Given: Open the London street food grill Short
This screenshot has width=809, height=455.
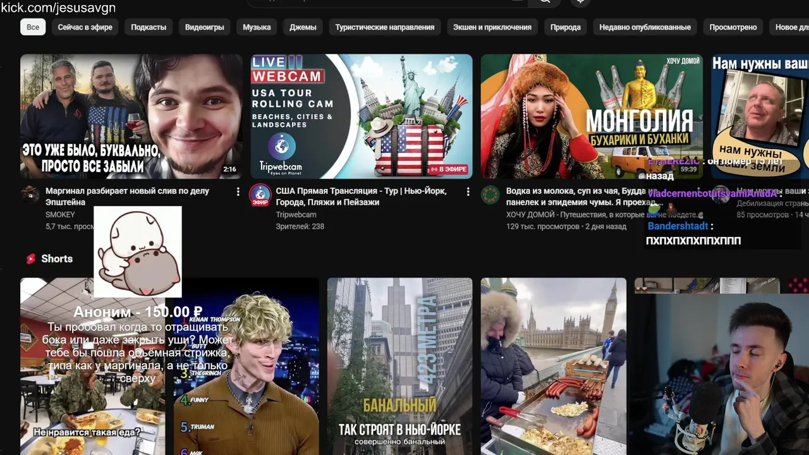Looking at the screenshot, I should pos(553,367).
